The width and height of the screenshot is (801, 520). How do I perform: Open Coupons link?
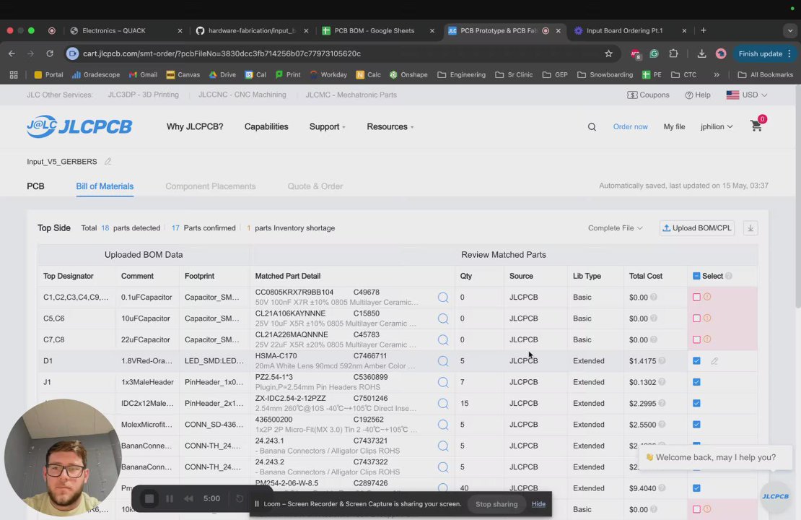pyautogui.click(x=648, y=95)
